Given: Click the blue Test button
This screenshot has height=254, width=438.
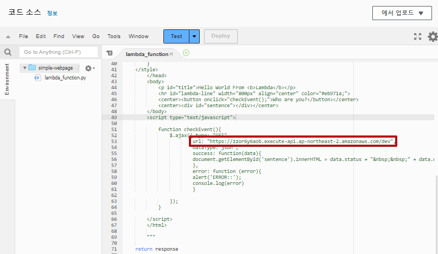Looking at the screenshot, I should pos(176,36).
